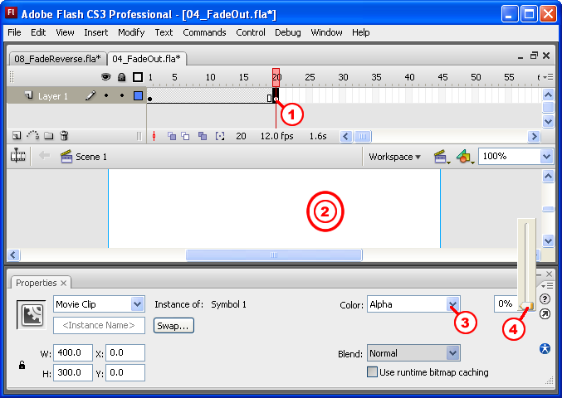The width and height of the screenshot is (562, 398).
Task: Enable Use runtime bitmap caching checkbox
Action: (x=373, y=372)
